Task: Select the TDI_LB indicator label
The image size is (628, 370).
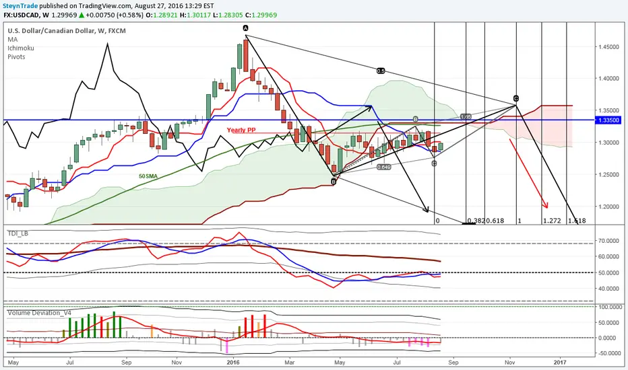Action: coord(18,233)
